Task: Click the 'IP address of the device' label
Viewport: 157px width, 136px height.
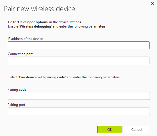Action: (25, 39)
